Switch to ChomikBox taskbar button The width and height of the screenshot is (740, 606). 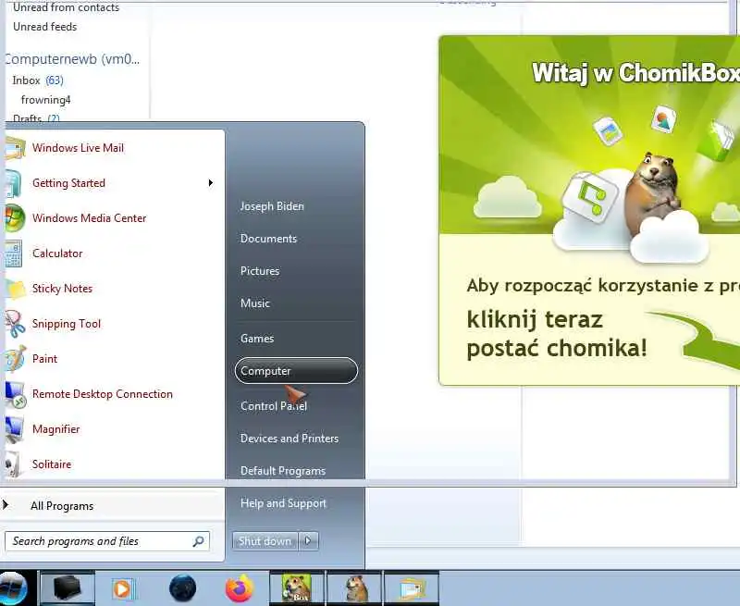pyautogui.click(x=297, y=588)
